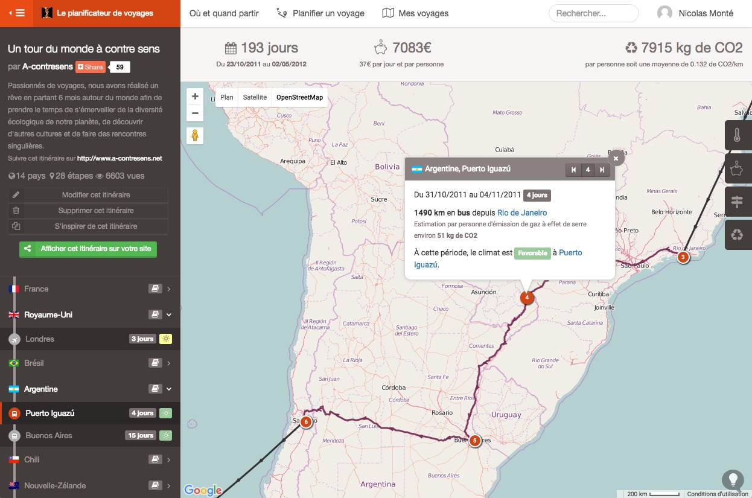
Task: Go to the previous step in popup
Action: tap(573, 170)
